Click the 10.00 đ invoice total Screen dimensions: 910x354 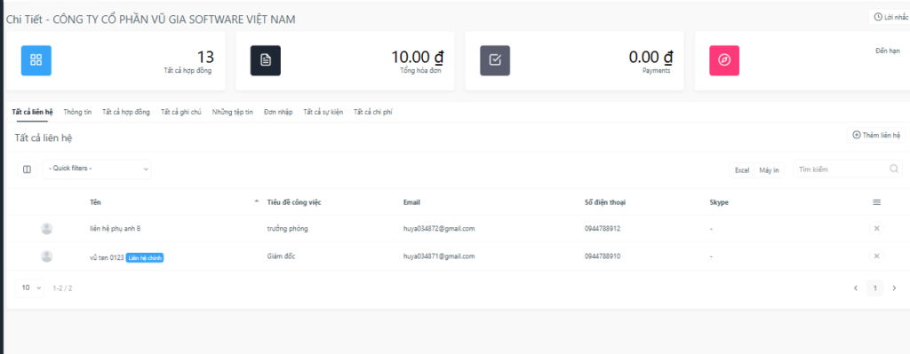pos(418,57)
